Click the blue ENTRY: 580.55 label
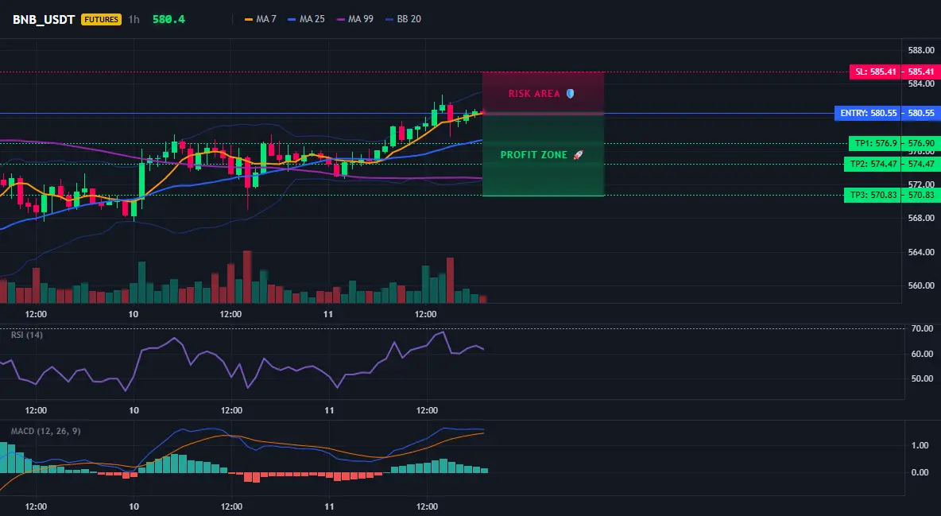The width and height of the screenshot is (941, 516). tap(869, 113)
